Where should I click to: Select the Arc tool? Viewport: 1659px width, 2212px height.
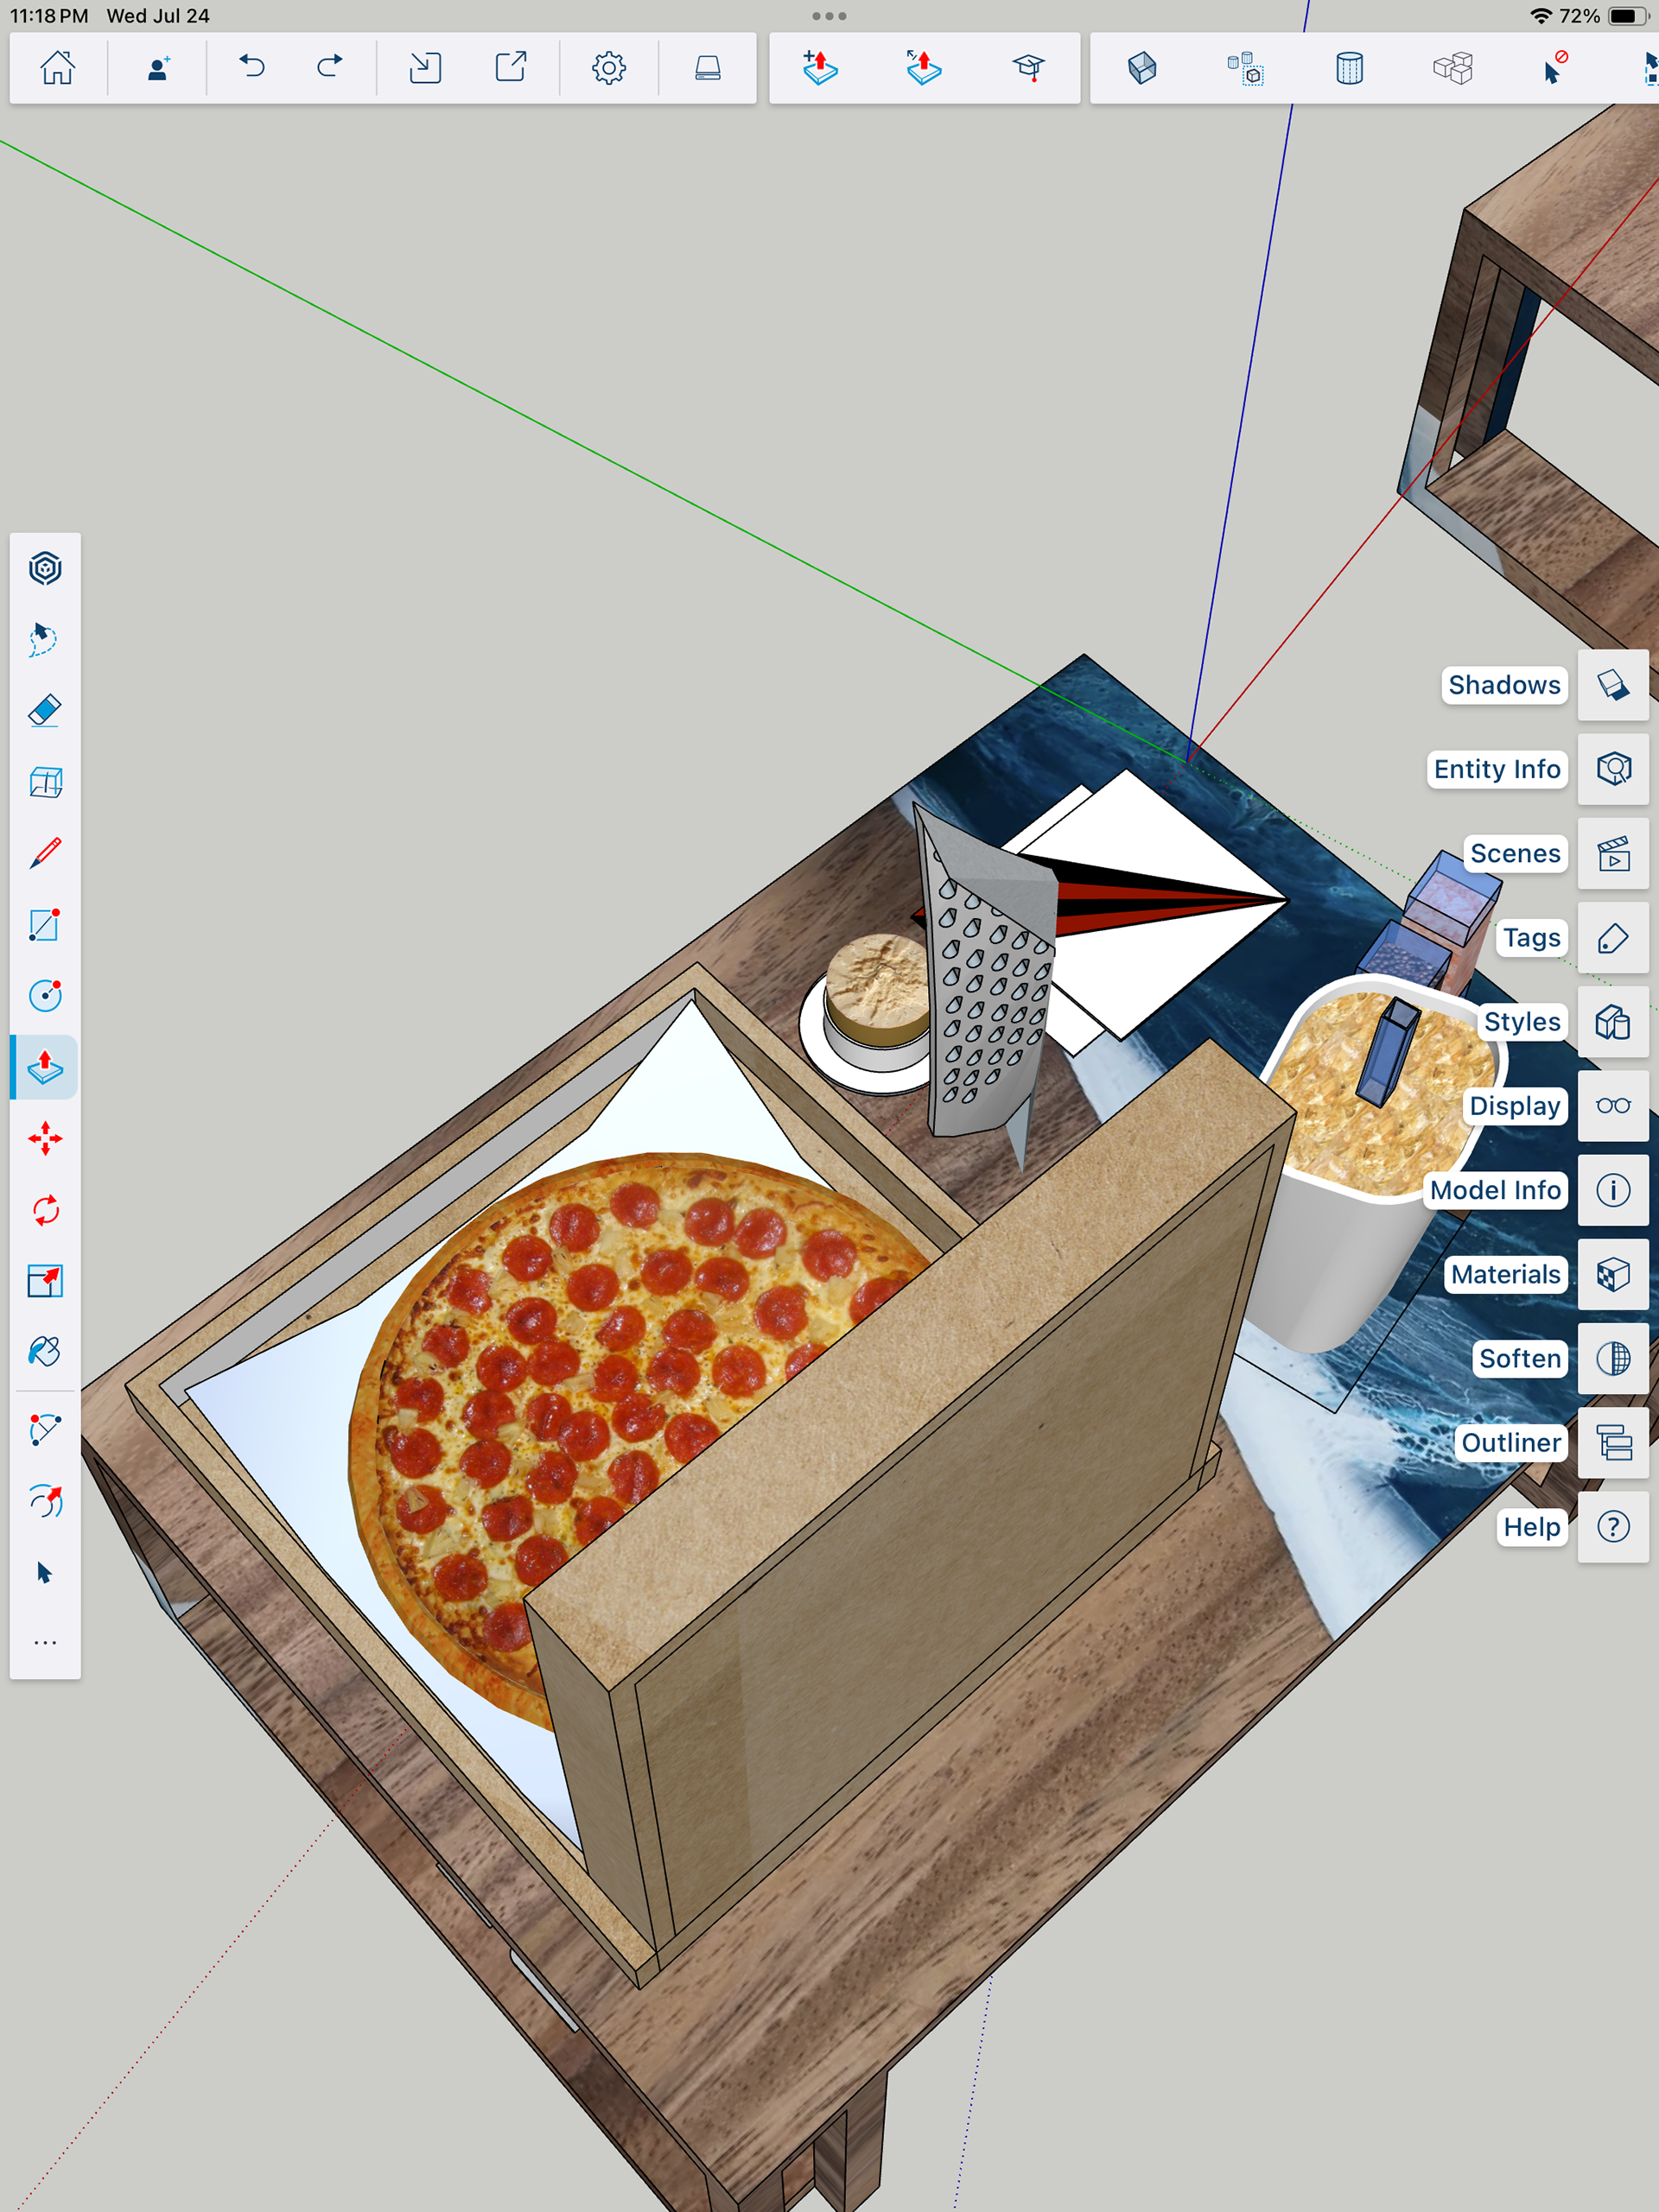pos(45,1430)
